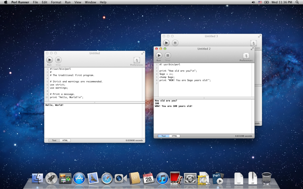The width and height of the screenshot is (303, 189).
Task: Open Photo Booth from the Dock
Action: 176,178
